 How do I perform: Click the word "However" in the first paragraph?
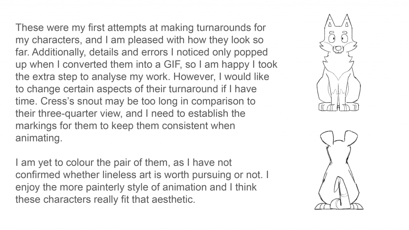[x=194, y=76]
